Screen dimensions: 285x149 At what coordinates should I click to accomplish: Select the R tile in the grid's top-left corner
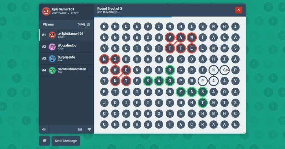104,27
